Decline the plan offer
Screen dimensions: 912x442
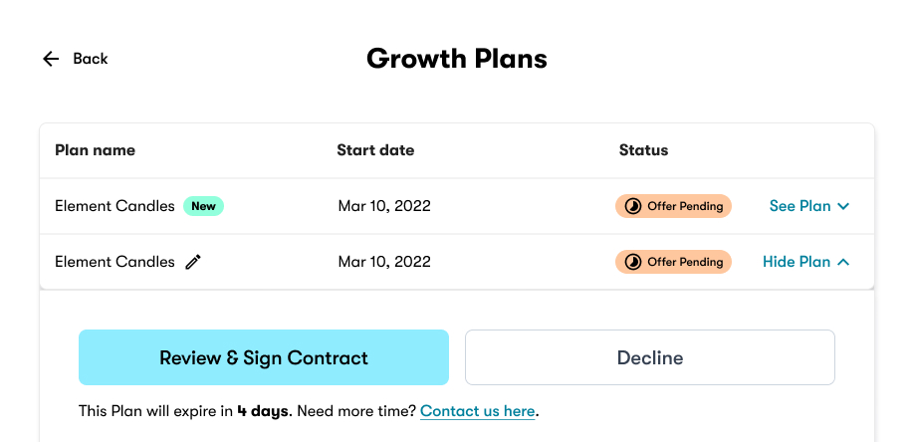[650, 357]
